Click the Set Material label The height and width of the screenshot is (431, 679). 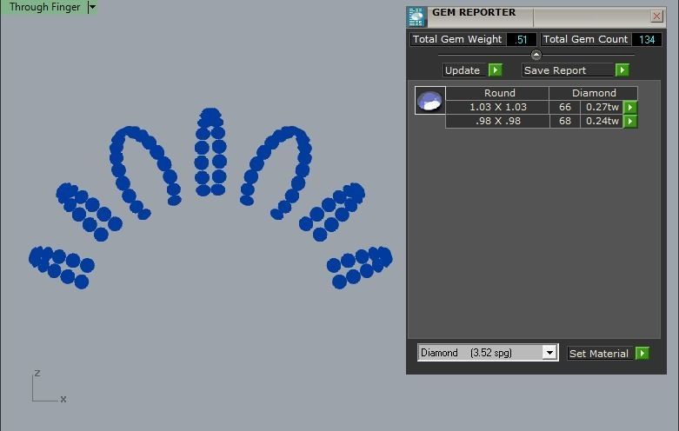pos(600,354)
